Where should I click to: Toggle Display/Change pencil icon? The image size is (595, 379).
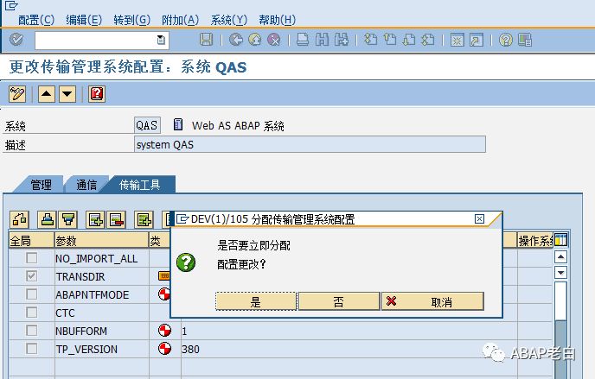click(17, 93)
